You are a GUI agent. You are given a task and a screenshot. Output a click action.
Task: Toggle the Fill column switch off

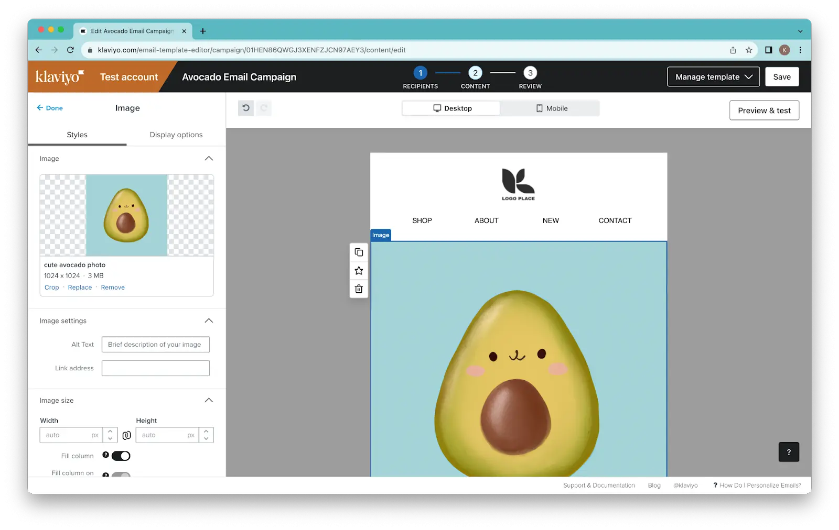tap(121, 456)
